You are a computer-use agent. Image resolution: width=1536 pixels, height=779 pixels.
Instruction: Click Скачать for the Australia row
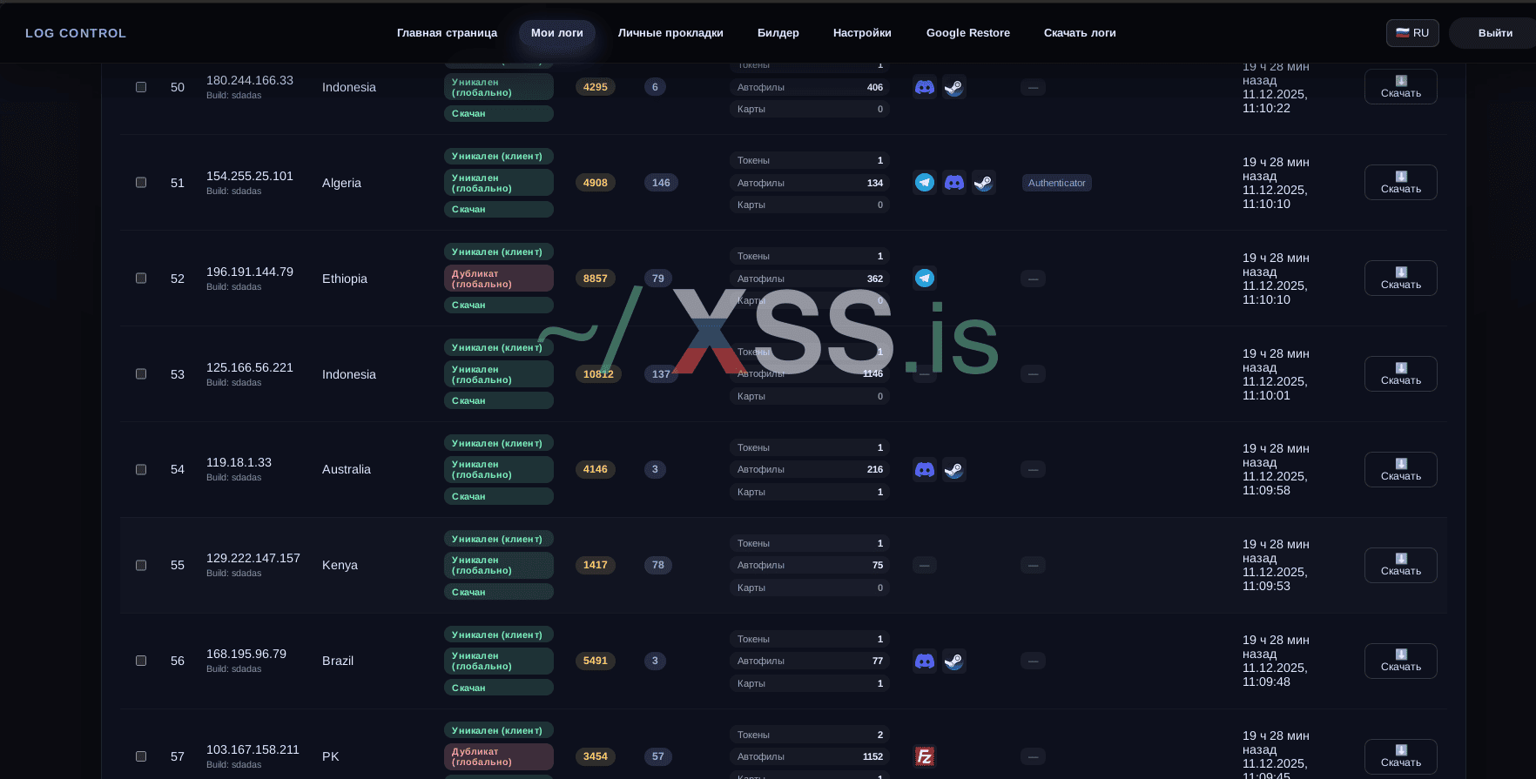point(1401,470)
